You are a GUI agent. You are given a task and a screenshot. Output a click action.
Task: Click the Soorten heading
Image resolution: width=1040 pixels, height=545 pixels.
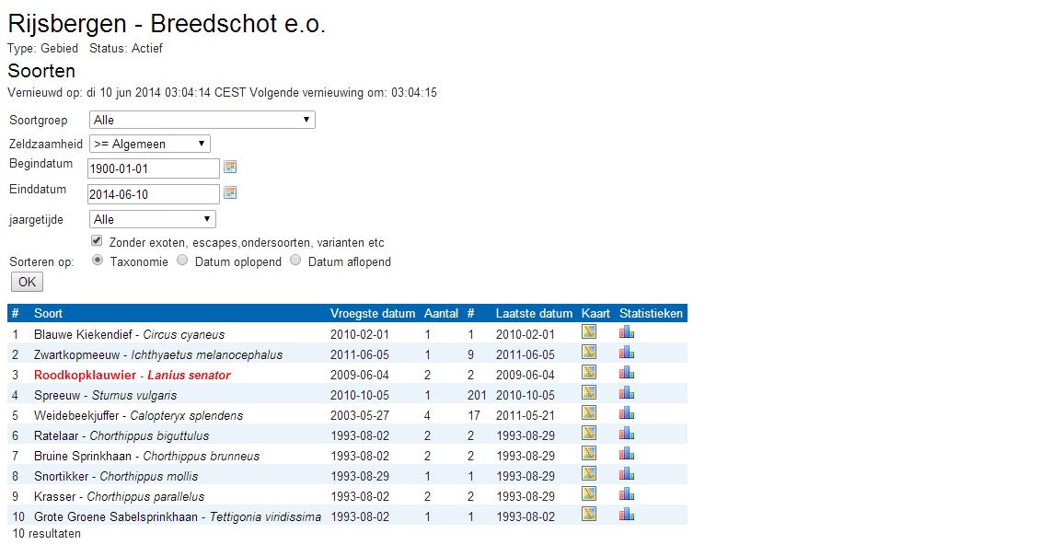pyautogui.click(x=41, y=71)
